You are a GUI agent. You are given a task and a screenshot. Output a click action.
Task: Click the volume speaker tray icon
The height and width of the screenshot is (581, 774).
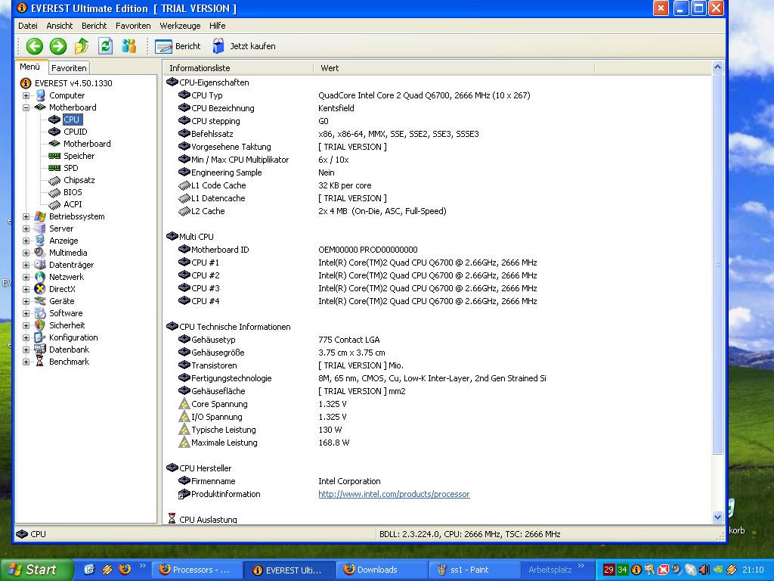pyautogui.click(x=704, y=570)
